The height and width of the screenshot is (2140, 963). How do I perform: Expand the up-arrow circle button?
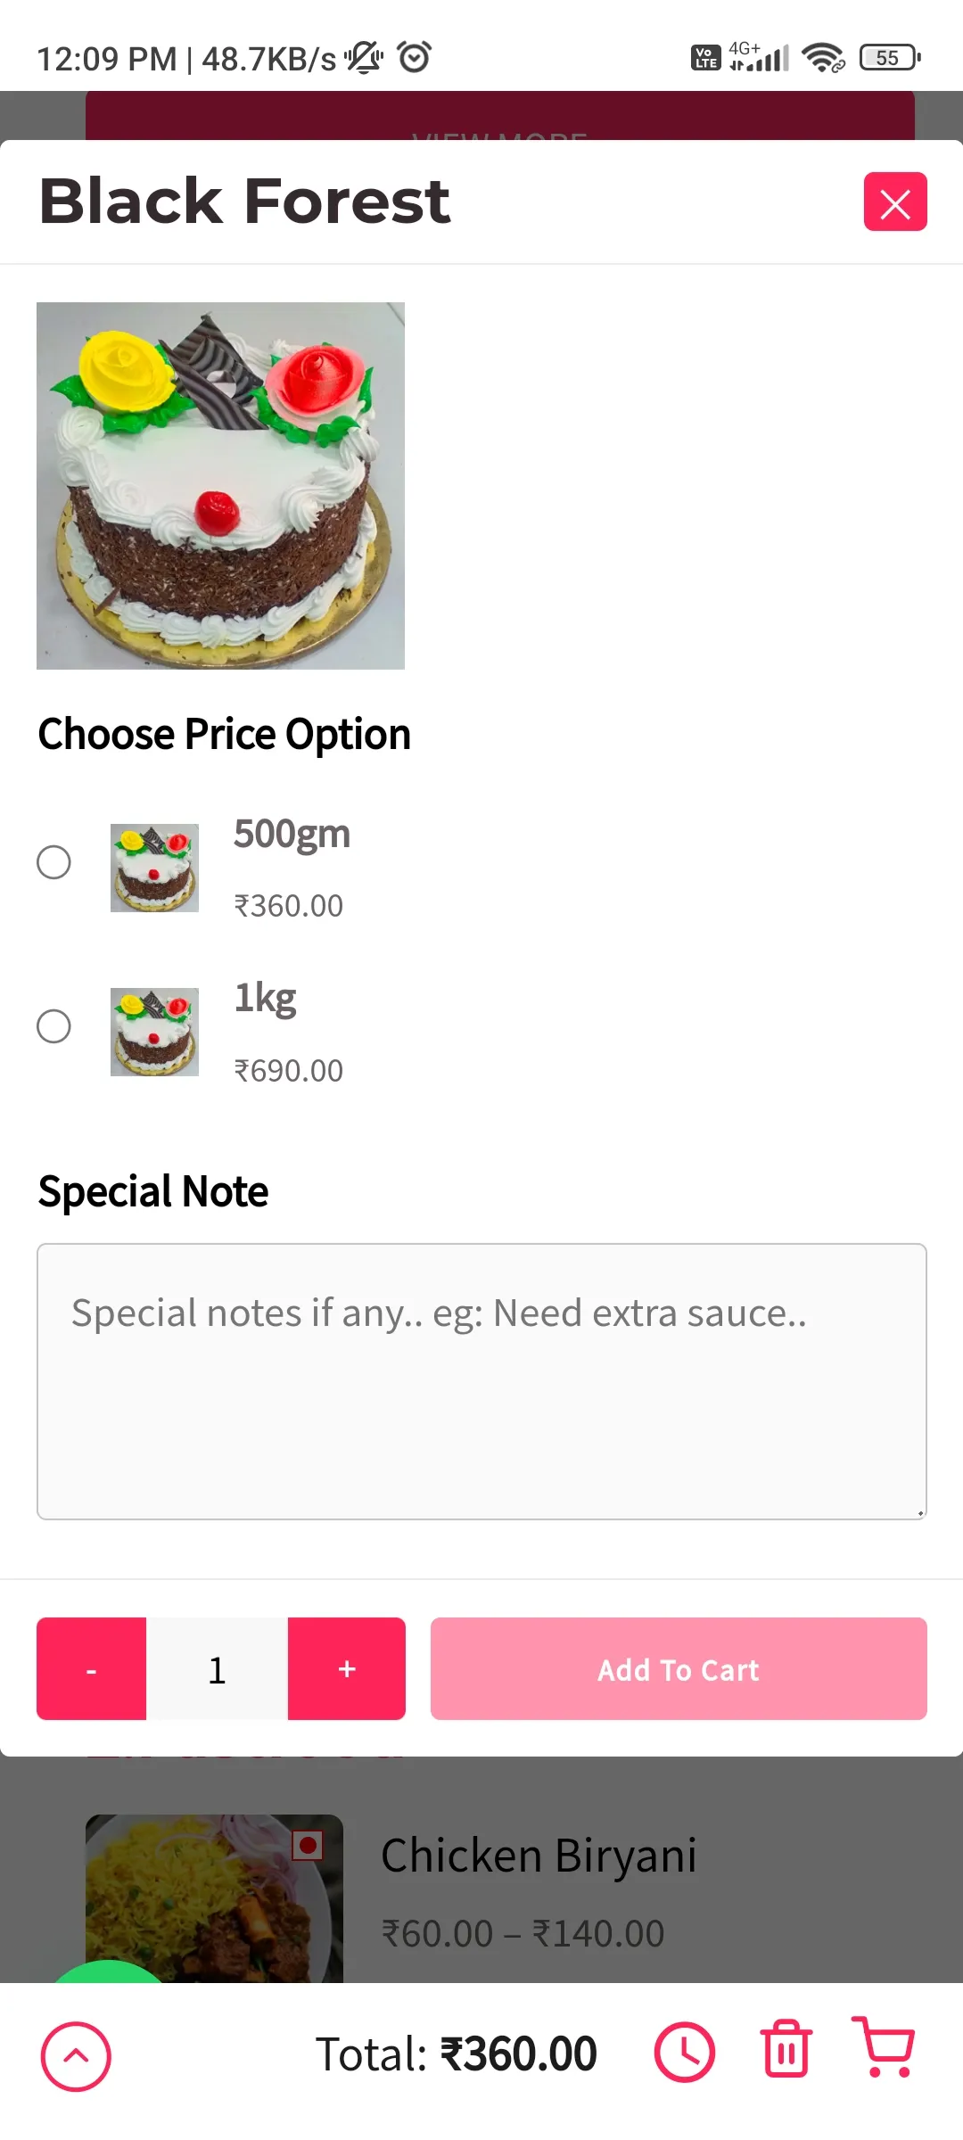coord(76,2056)
